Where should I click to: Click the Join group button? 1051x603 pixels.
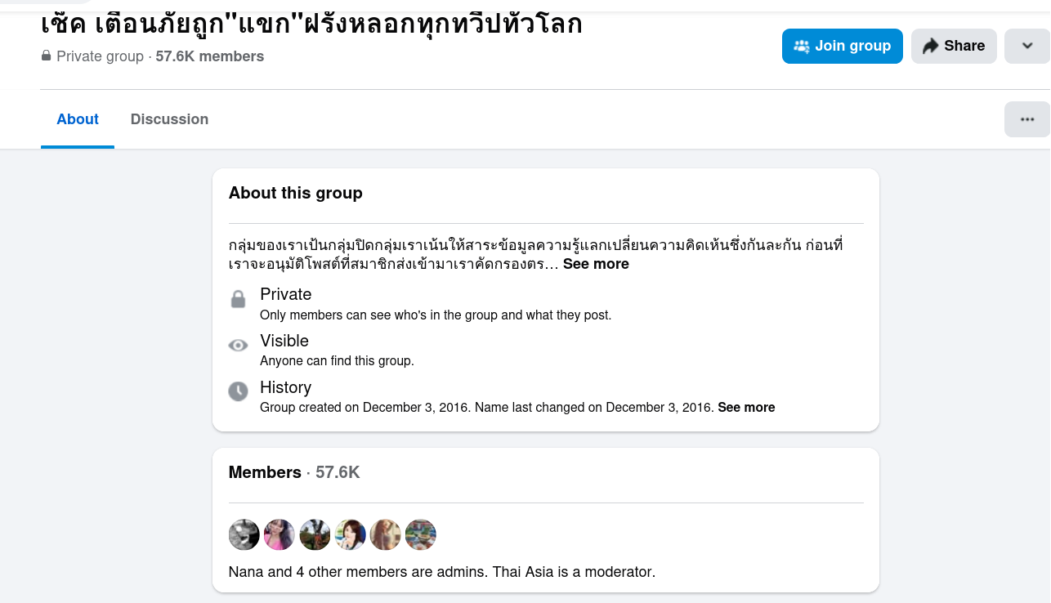[842, 46]
